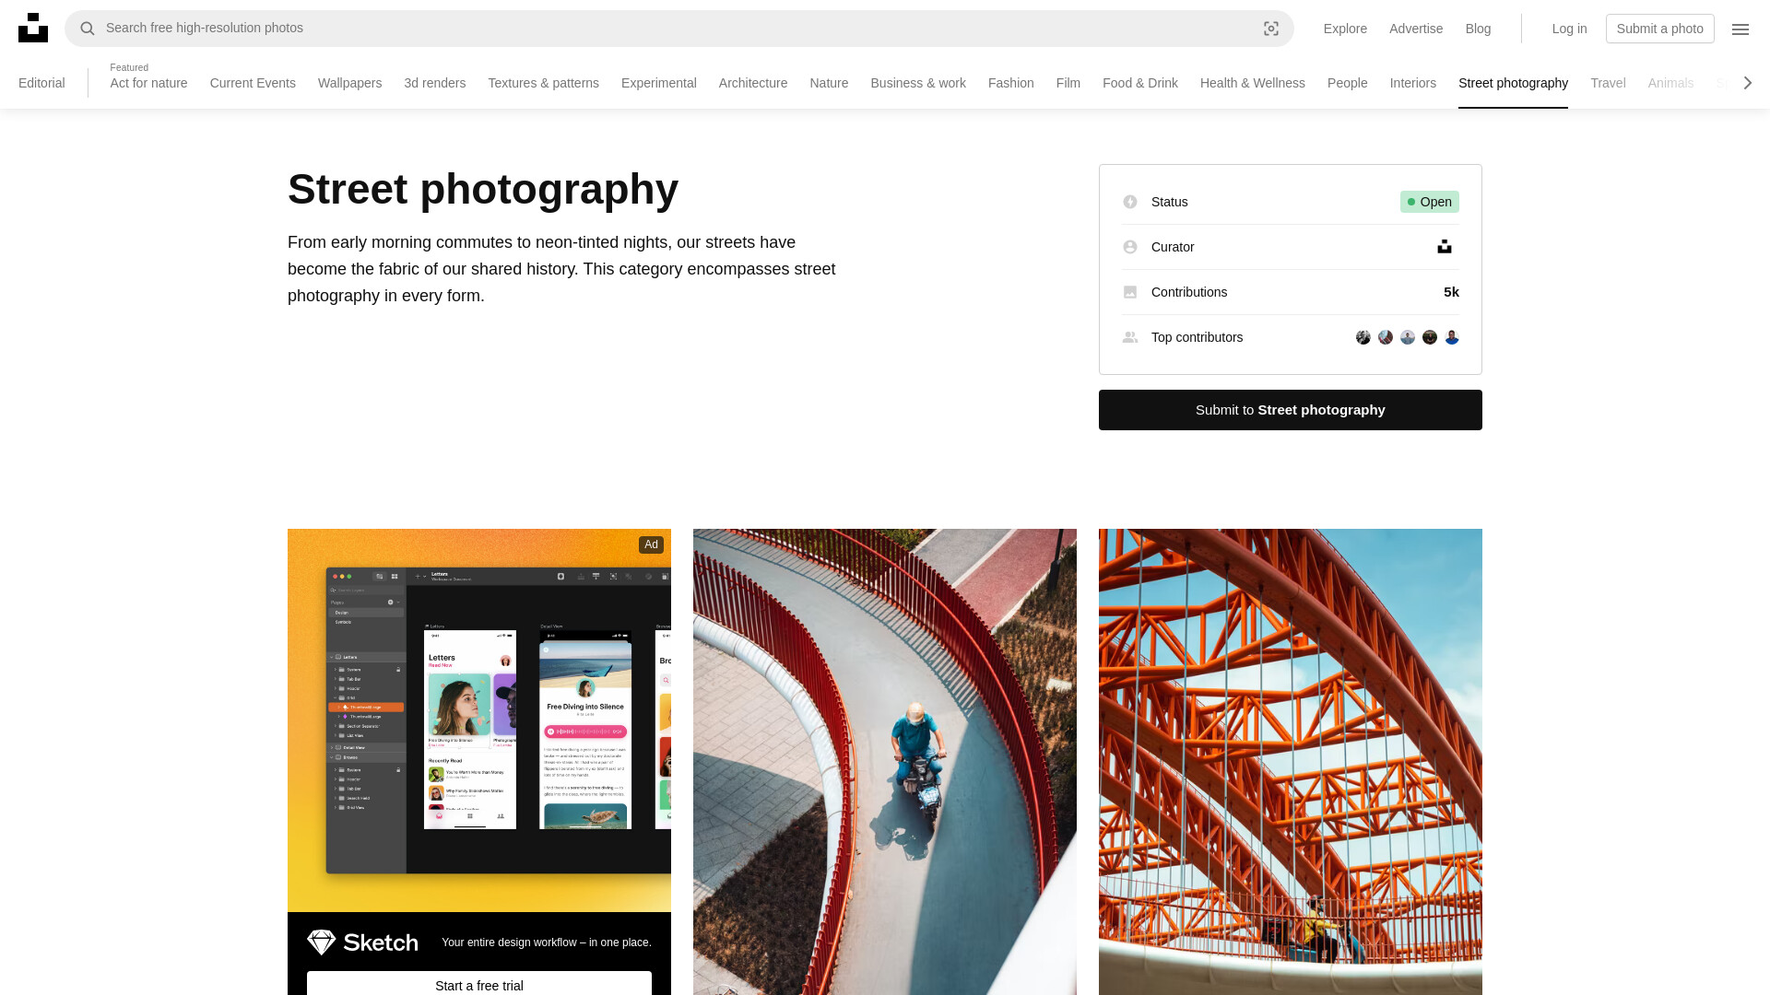Open second top contributor avatar
Screen dimensions: 1770x995
click(1386, 337)
